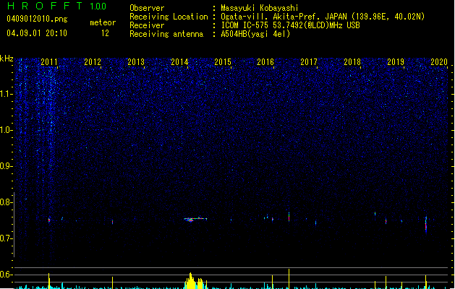Screen dimensions: 455x289
Task: Click the 0.6 axis tick label
Action: [x=7, y=275]
